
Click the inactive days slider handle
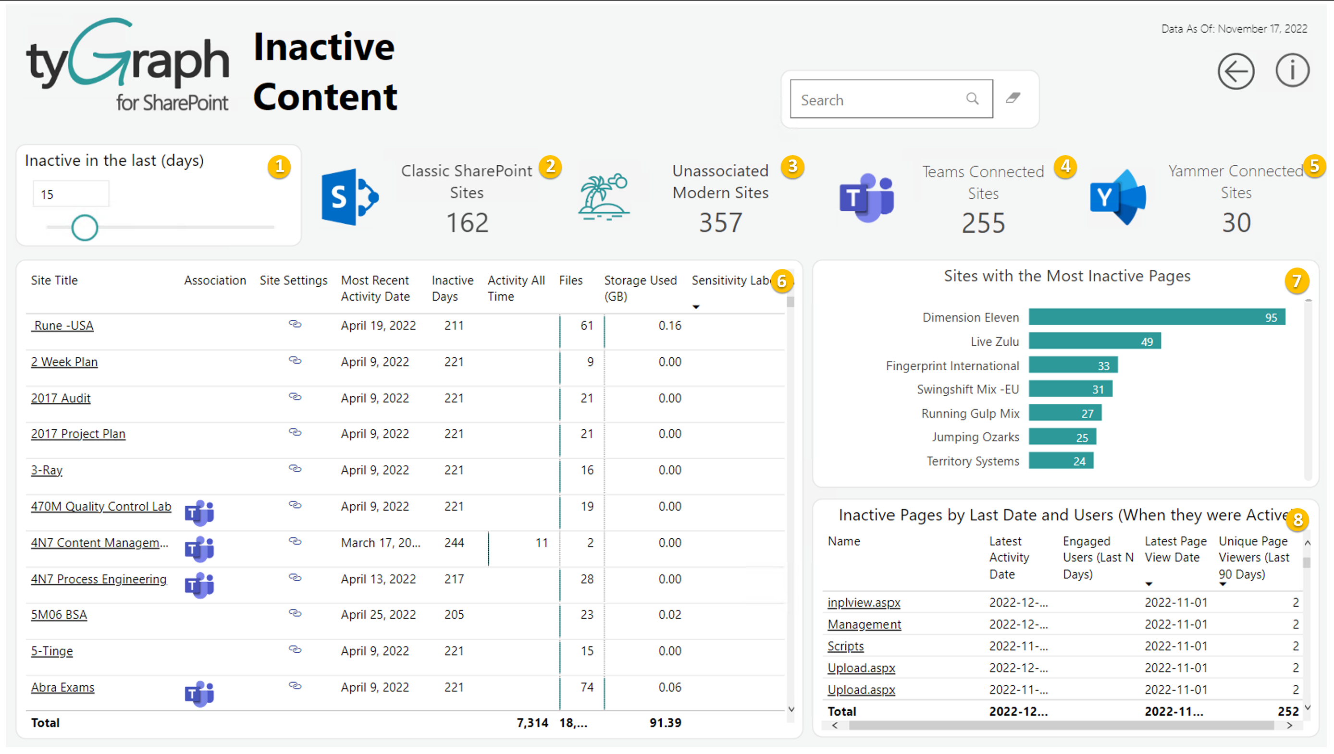tap(85, 228)
